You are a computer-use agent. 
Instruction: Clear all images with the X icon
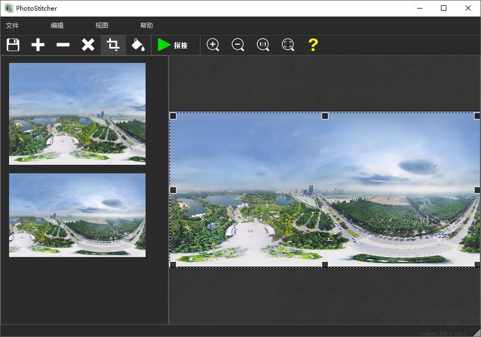[87, 45]
